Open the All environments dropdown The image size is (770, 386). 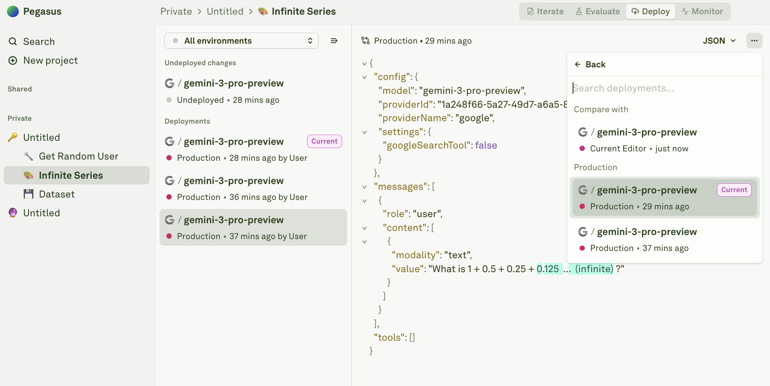(x=241, y=41)
